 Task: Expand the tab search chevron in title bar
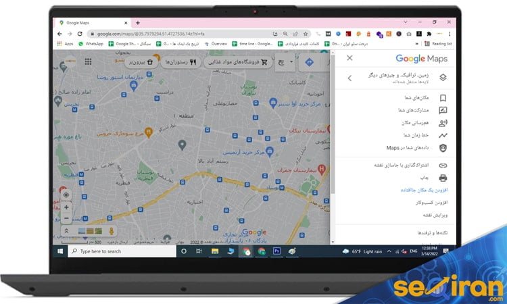tap(406, 22)
